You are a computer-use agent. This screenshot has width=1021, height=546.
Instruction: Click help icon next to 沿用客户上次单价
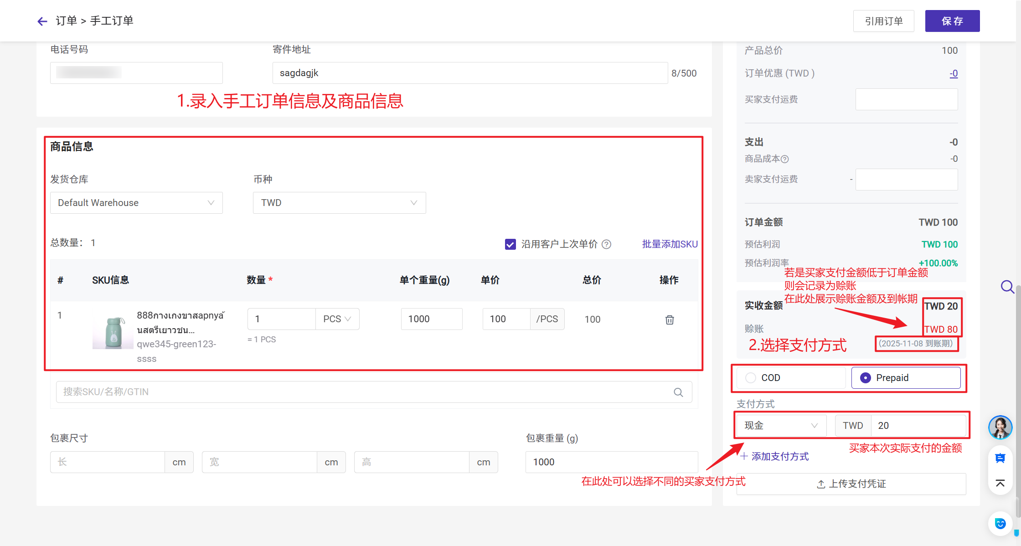pyautogui.click(x=606, y=244)
